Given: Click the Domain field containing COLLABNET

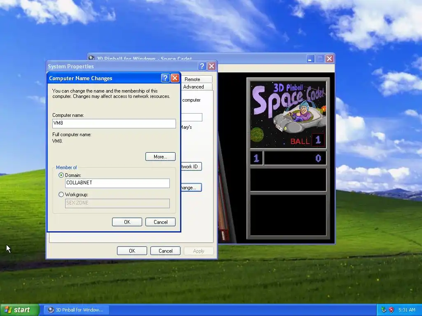Looking at the screenshot, I should 117,183.
